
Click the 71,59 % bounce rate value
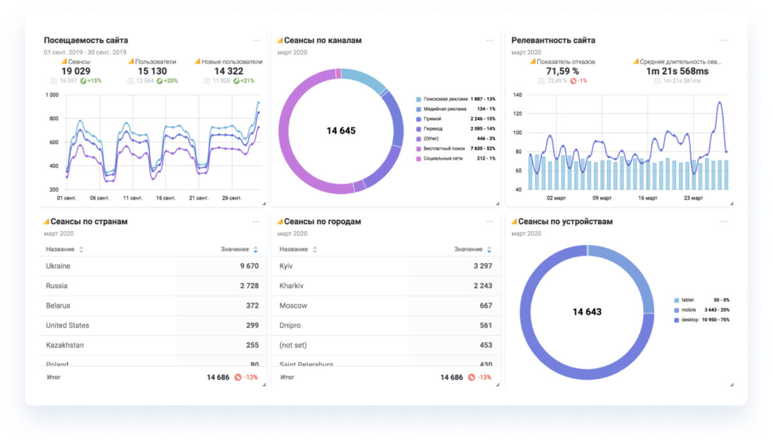point(562,72)
